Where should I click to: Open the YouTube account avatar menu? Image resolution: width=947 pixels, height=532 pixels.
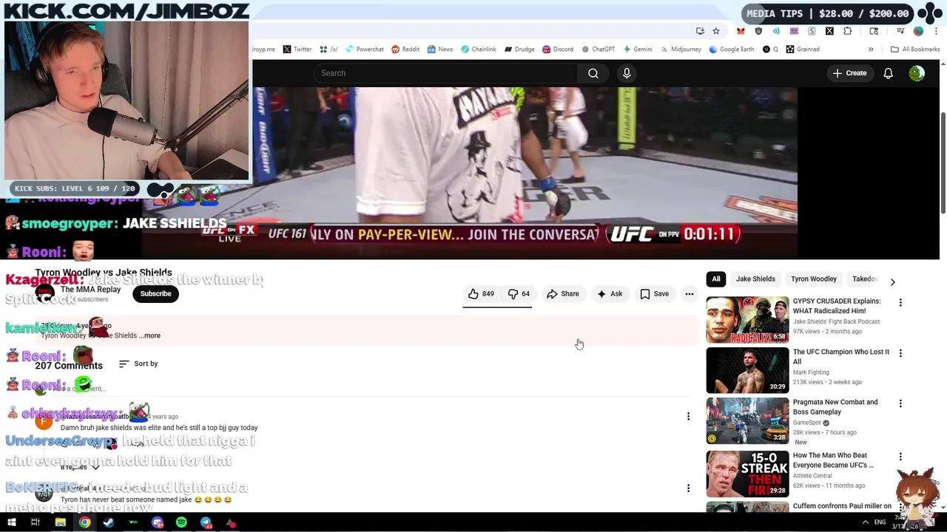(x=917, y=73)
